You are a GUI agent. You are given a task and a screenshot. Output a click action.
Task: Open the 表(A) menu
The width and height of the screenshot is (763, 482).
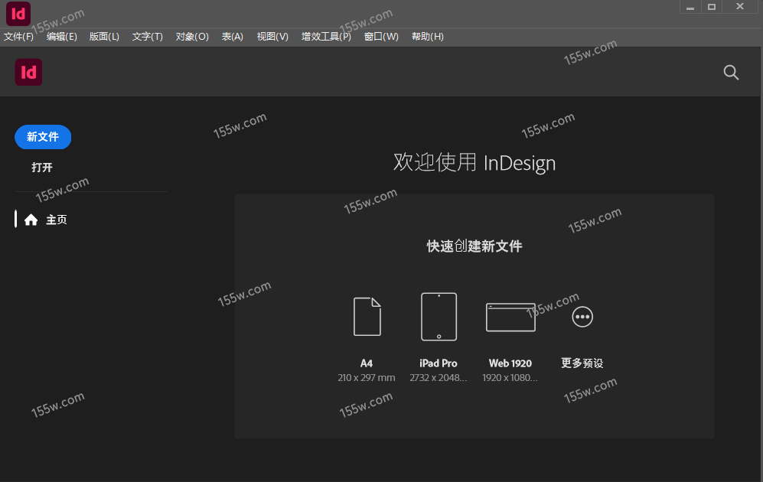[233, 37]
